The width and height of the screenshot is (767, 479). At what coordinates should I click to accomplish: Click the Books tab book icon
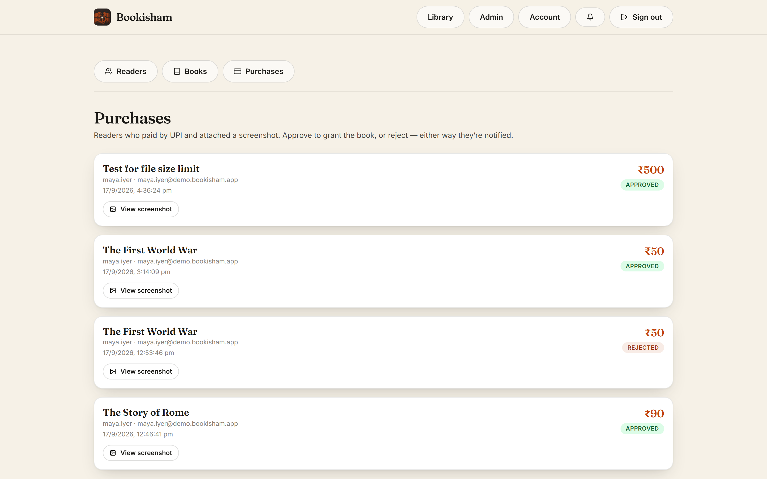point(177,71)
